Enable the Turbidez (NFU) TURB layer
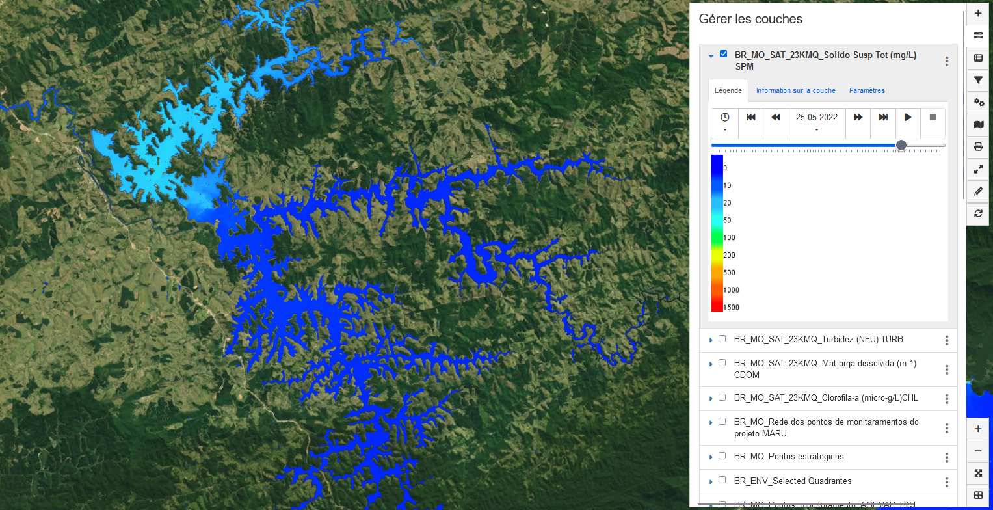This screenshot has width=993, height=510. tap(722, 339)
